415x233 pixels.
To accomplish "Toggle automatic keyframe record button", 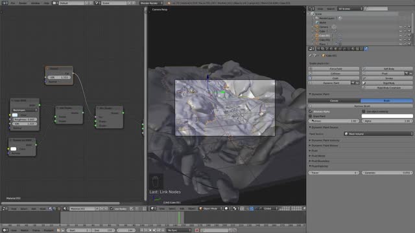I will click(x=197, y=230).
